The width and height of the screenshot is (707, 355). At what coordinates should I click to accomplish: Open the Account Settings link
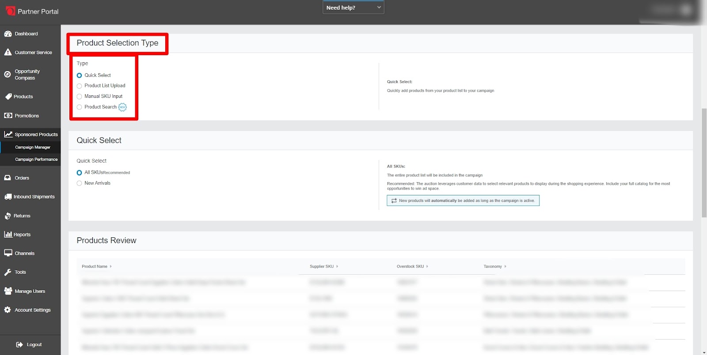[33, 310]
